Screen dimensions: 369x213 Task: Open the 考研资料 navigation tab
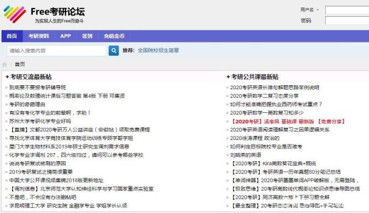pos(39,36)
